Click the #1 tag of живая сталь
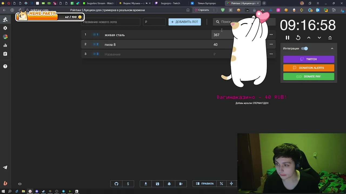This screenshot has width=346, height=194. [x=96, y=34]
